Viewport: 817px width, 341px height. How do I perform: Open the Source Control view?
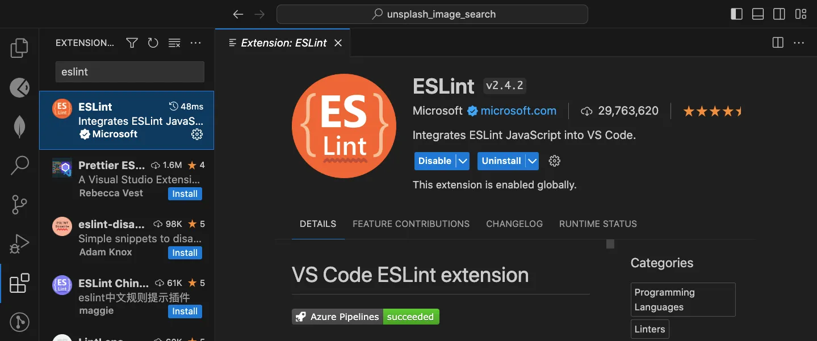19,204
